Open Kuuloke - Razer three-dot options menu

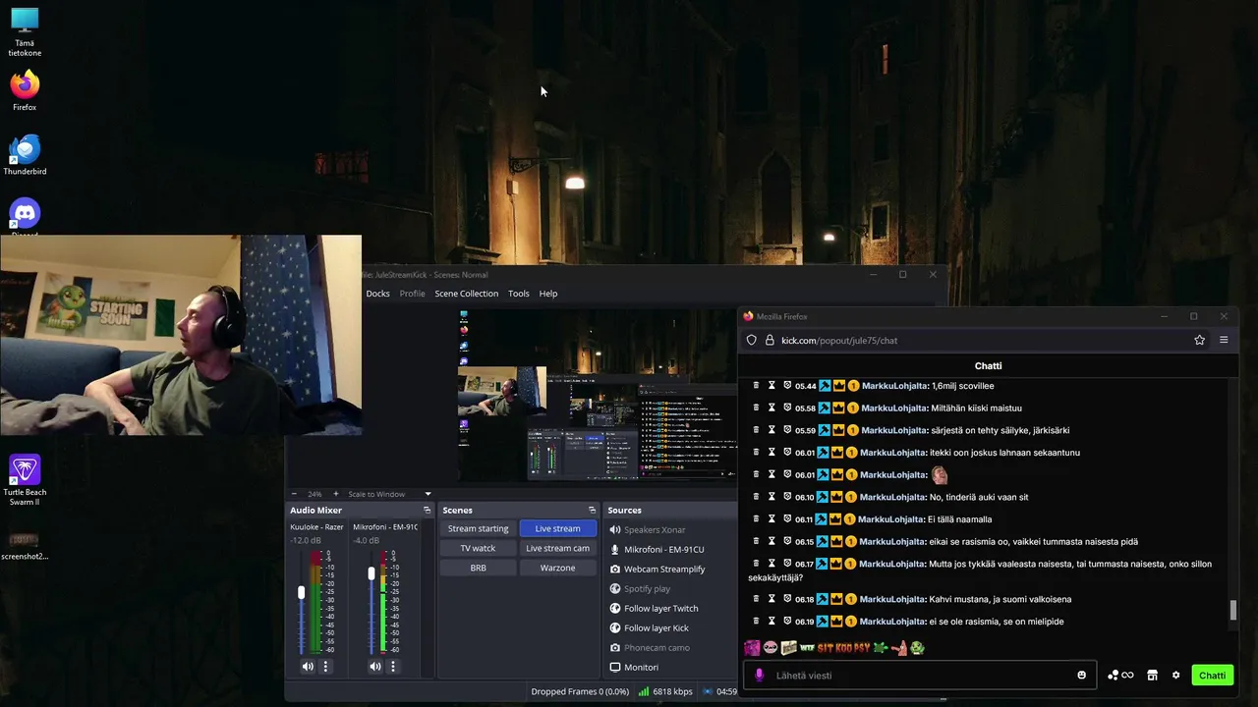coord(325,667)
